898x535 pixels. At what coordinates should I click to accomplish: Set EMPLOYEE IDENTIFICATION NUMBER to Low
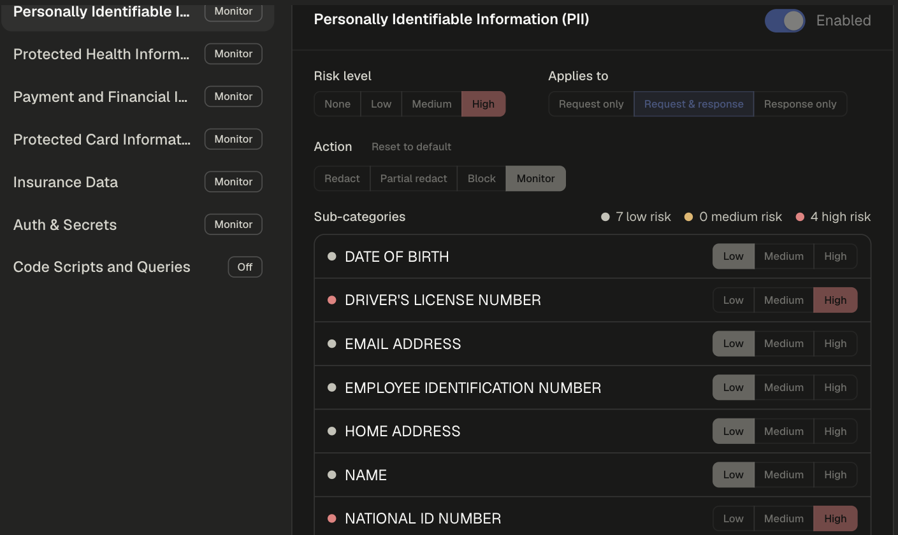pos(733,387)
